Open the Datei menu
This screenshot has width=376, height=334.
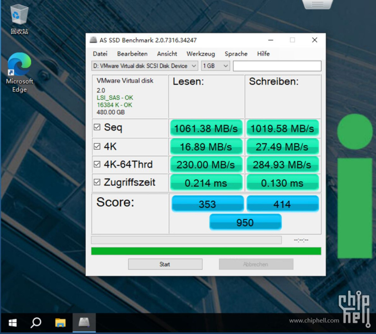[x=100, y=54]
